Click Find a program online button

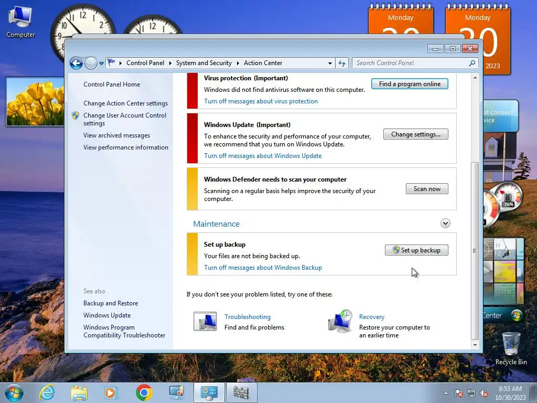coord(410,84)
